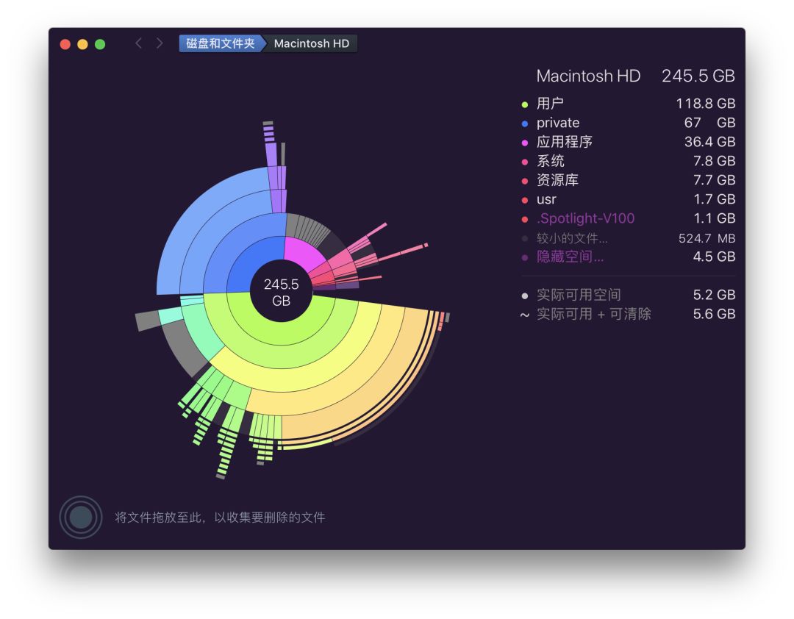Viewport: 794px width, 619px height.
Task: Click the blue dot next to private
Action: [x=525, y=124]
